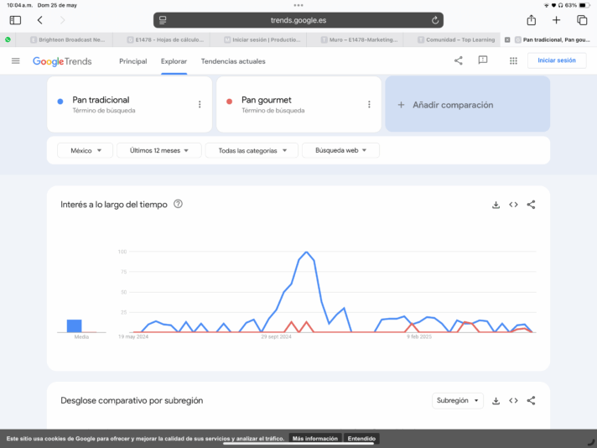The width and height of the screenshot is (597, 448).
Task: Expand the México country dropdown
Action: [85, 150]
